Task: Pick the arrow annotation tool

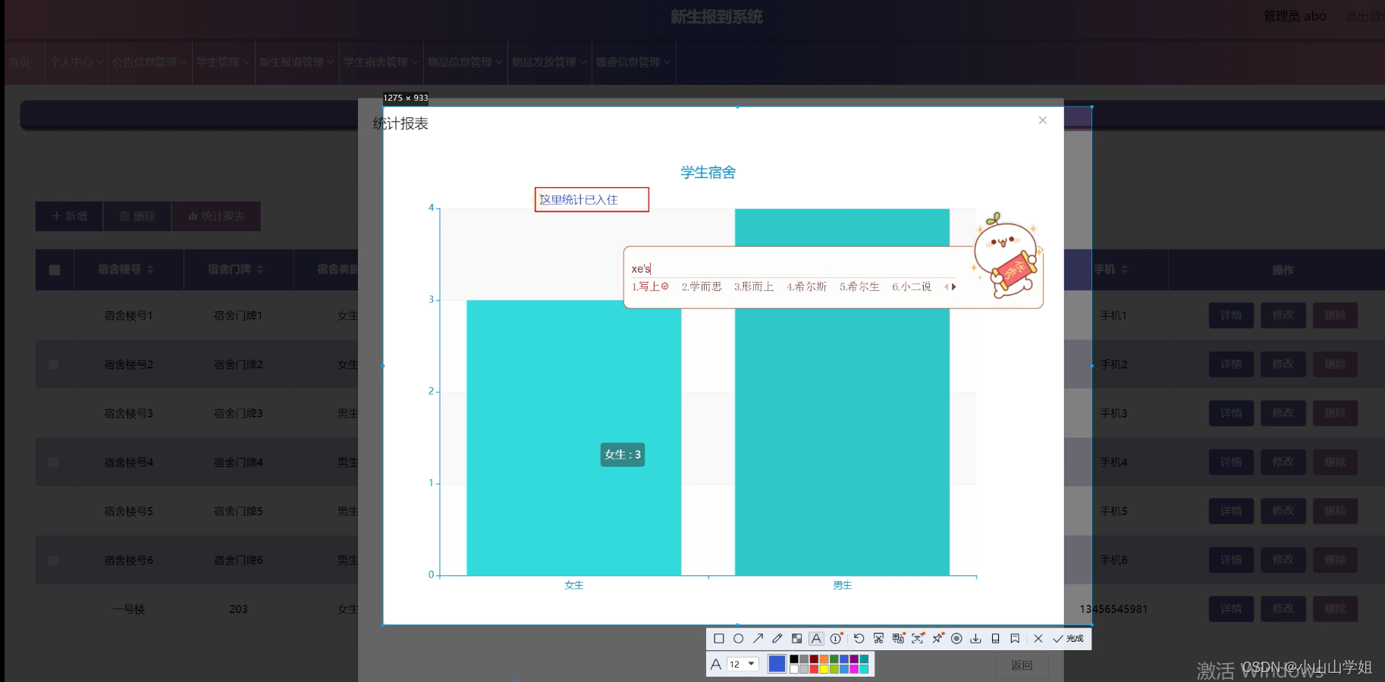Action: [x=758, y=638]
